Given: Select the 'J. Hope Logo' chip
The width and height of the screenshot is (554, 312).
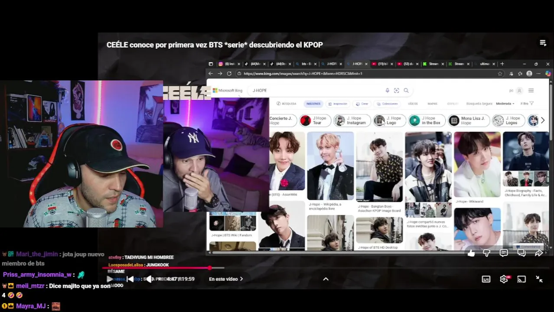Looking at the screenshot, I should point(389,120).
